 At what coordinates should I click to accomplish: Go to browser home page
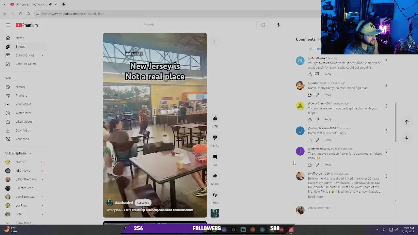[28, 14]
